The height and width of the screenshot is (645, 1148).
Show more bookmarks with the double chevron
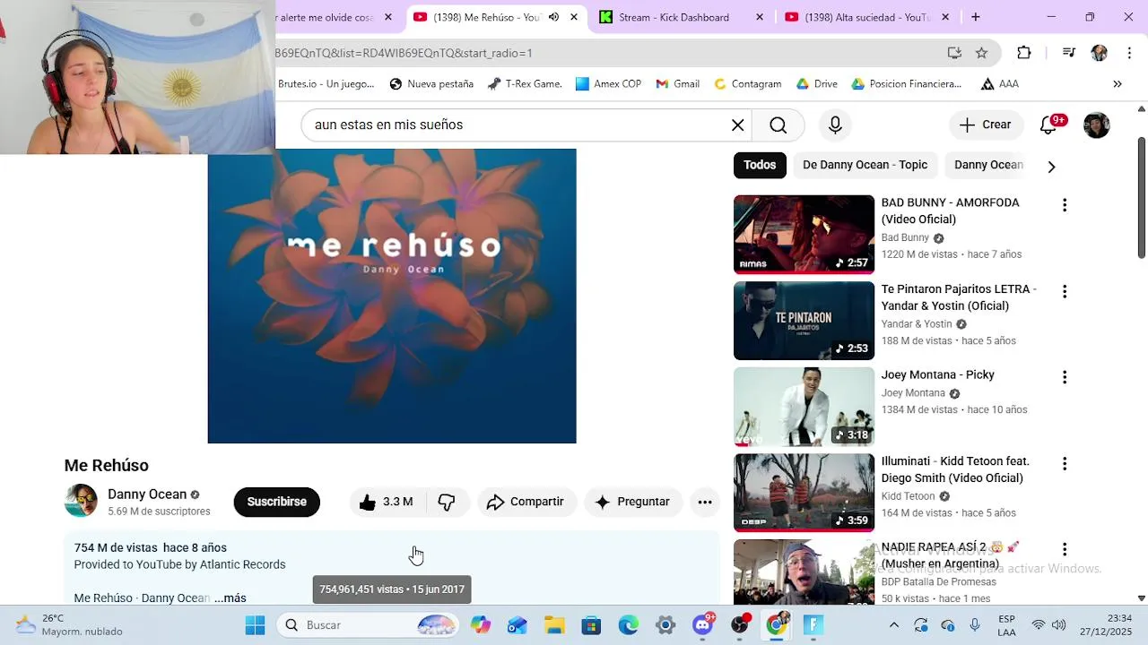point(1118,84)
